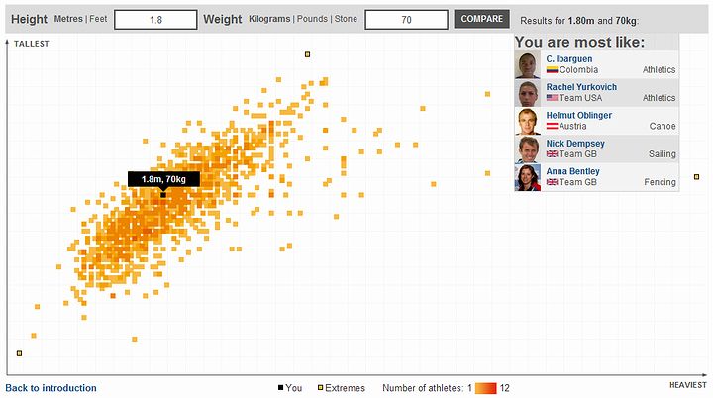The image size is (713, 398).
Task: Click the tallest extreme marker at chart top
Action: point(308,53)
